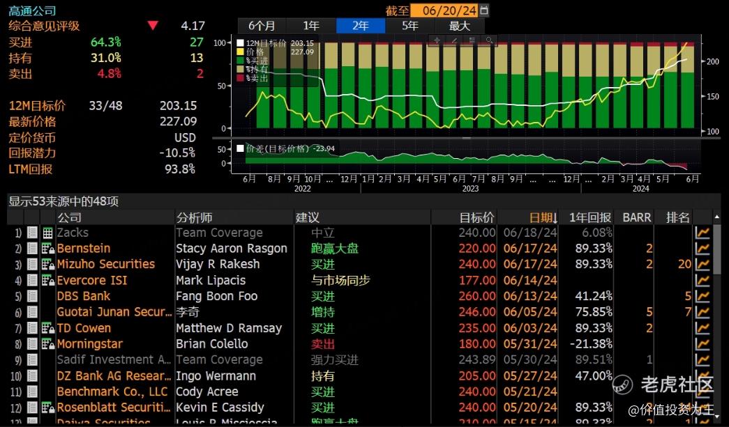Open the performance chart icon for Morningstar row
The width and height of the screenshot is (729, 427).
click(x=702, y=344)
